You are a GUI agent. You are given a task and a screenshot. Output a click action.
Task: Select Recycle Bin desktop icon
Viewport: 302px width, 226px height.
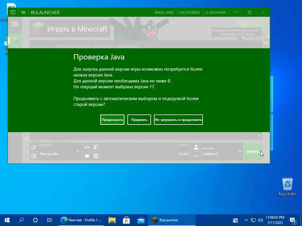click(x=287, y=187)
